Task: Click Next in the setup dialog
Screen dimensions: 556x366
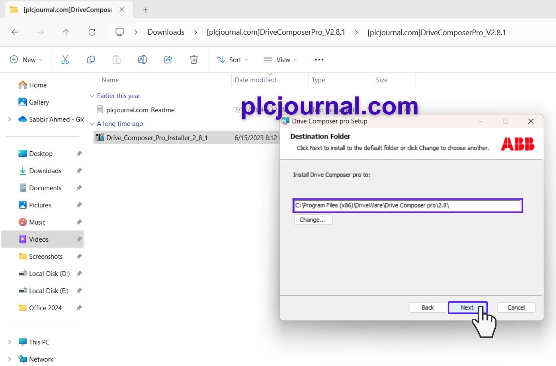Action: [x=467, y=308]
